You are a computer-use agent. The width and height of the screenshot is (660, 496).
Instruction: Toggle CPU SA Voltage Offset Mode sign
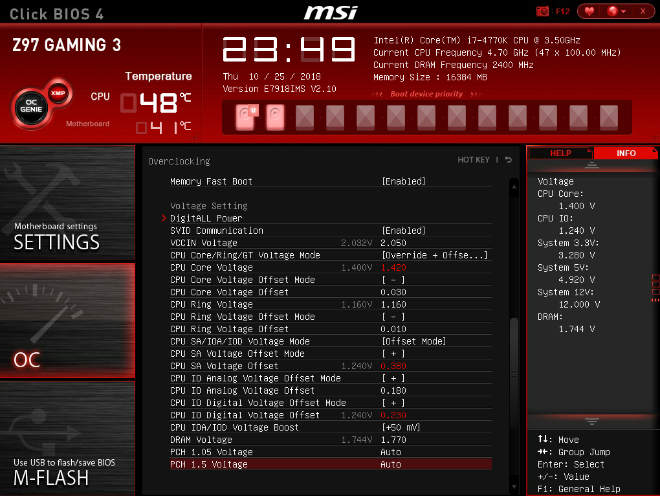(x=393, y=354)
